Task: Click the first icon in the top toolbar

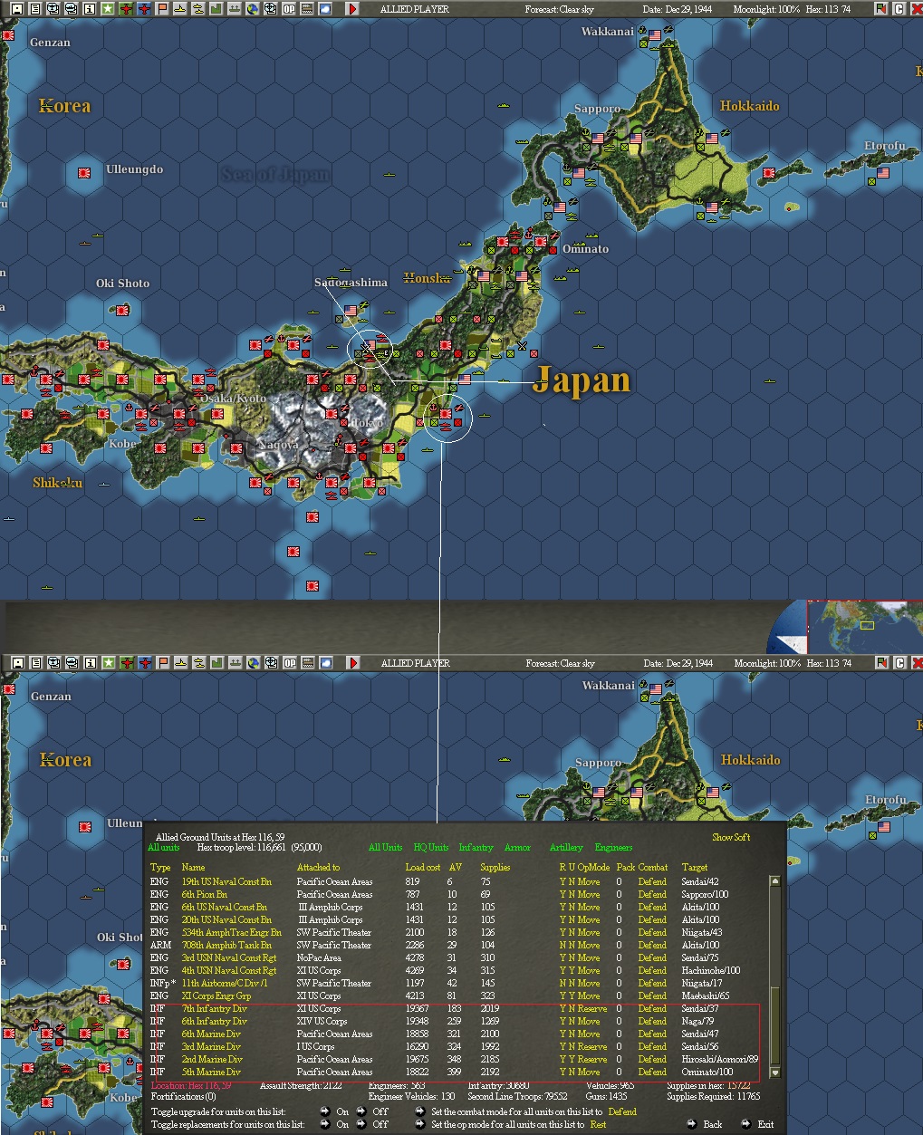Action: pyautogui.click(x=16, y=8)
